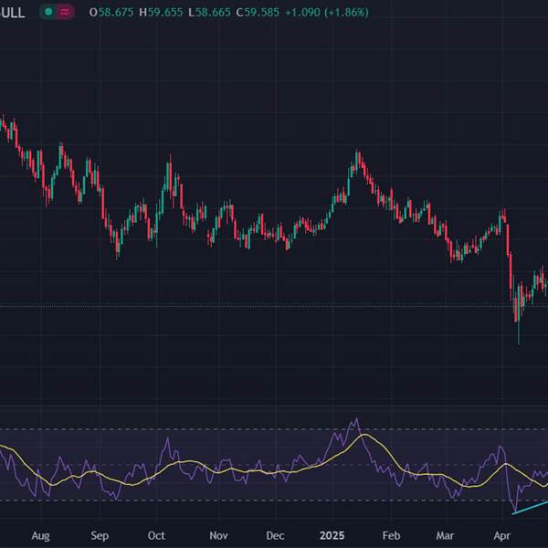Screen dimensions: 548x548
Task: Click the close value C59.585
Action: [258, 13]
